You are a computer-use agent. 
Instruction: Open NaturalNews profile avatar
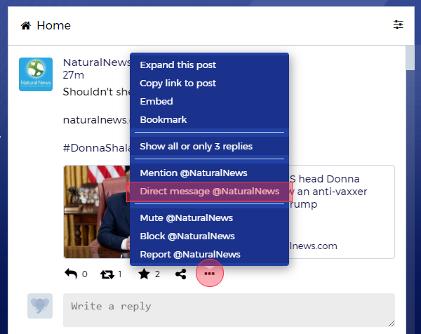coord(35,74)
